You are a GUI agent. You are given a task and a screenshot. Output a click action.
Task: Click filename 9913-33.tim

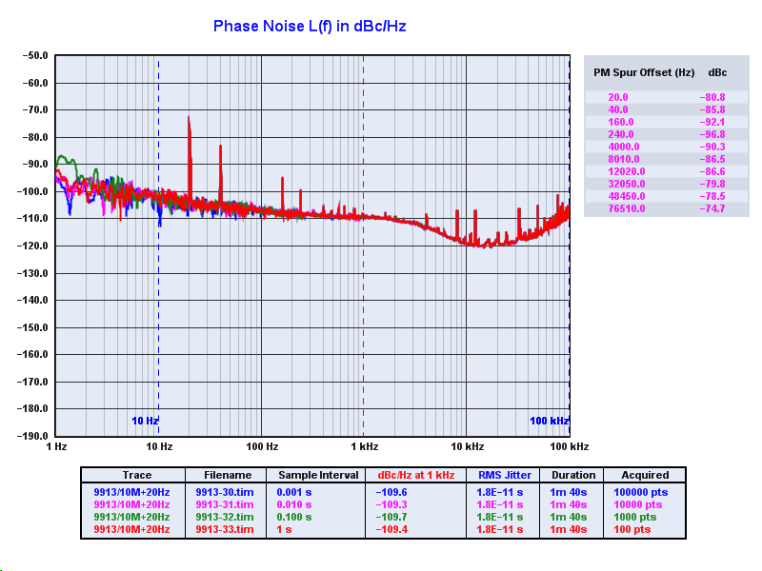pyautogui.click(x=225, y=530)
